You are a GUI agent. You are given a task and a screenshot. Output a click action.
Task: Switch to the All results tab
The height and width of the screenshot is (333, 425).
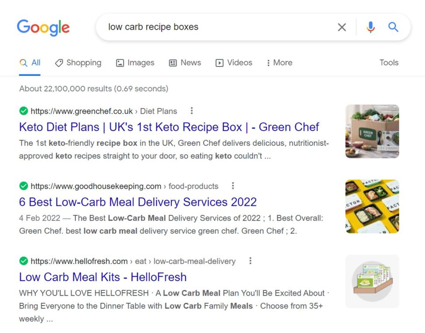point(30,63)
